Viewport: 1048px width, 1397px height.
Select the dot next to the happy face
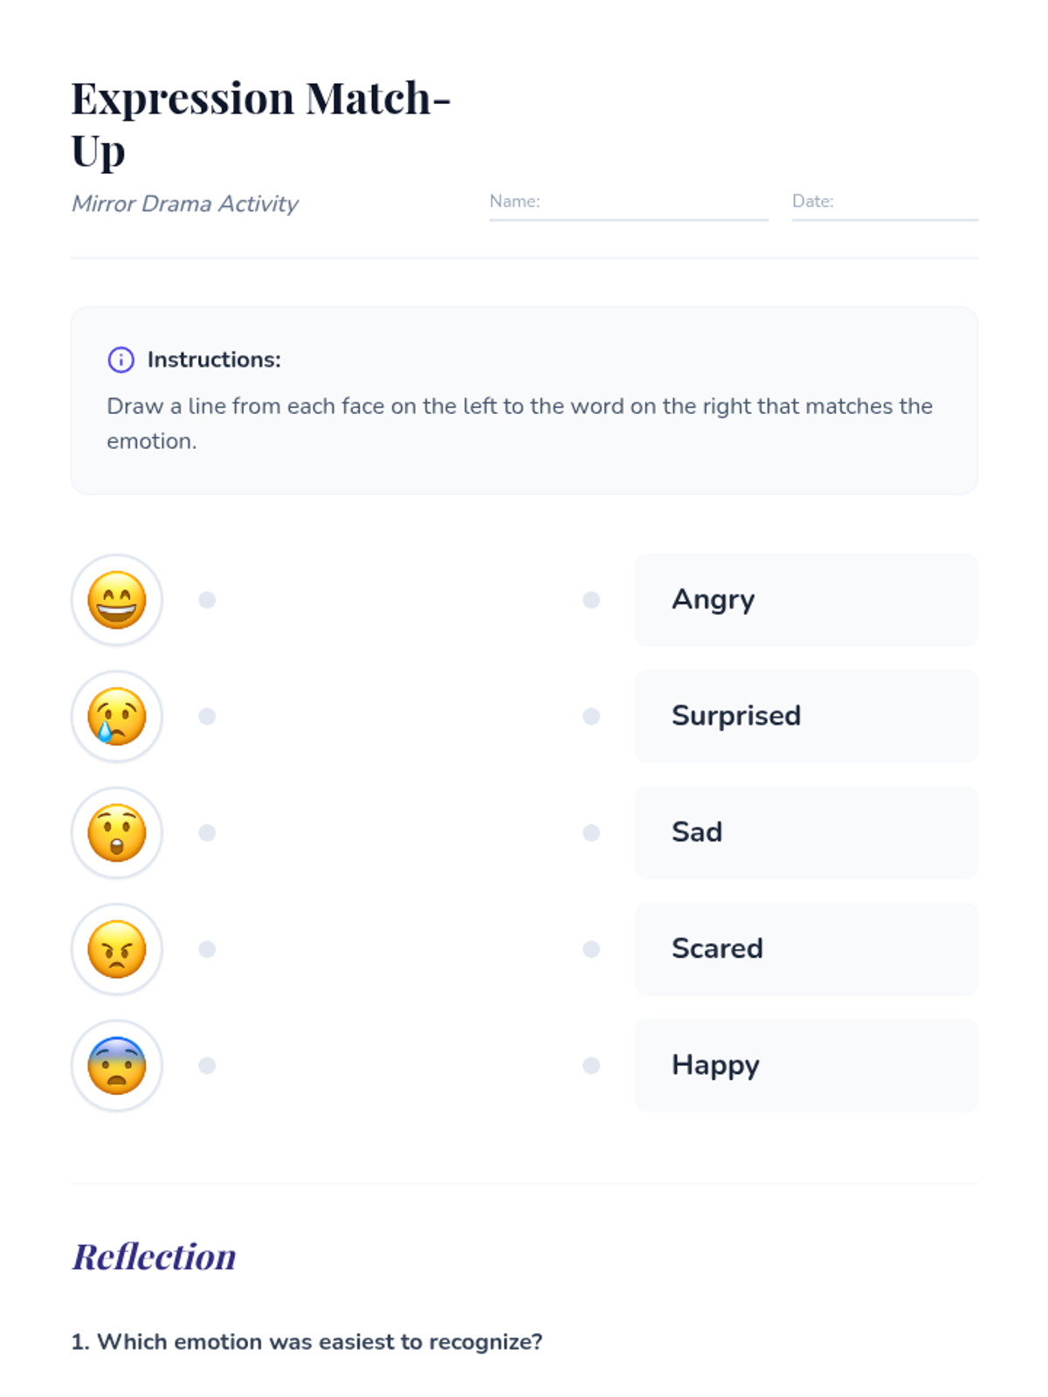[207, 600]
